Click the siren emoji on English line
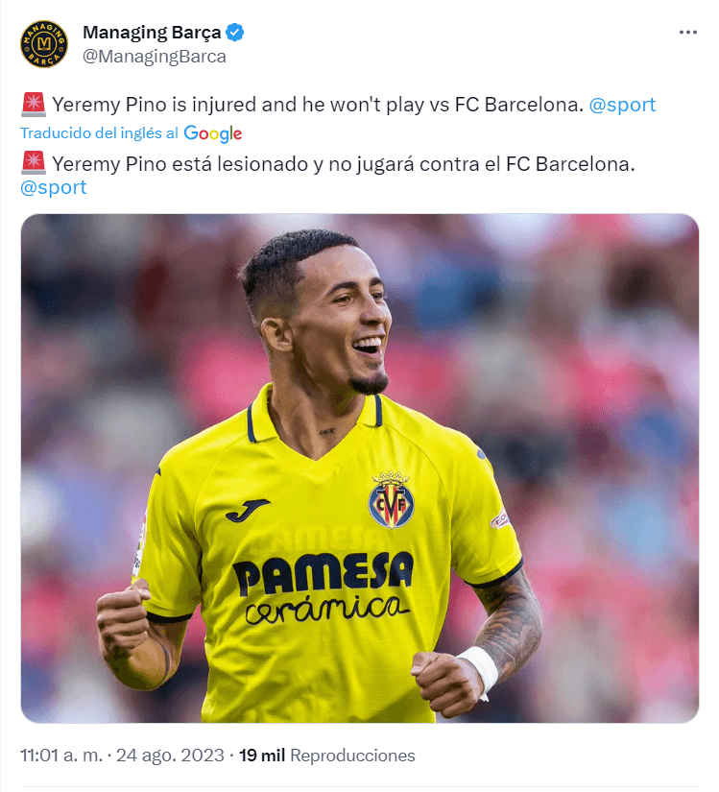Image resolution: width=719 pixels, height=792 pixels. click(x=34, y=105)
